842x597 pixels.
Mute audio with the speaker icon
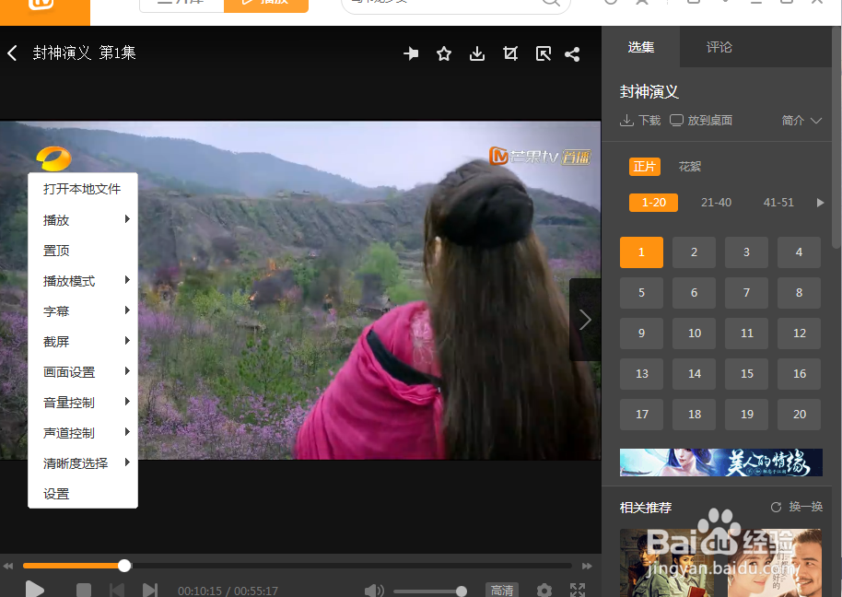(374, 591)
